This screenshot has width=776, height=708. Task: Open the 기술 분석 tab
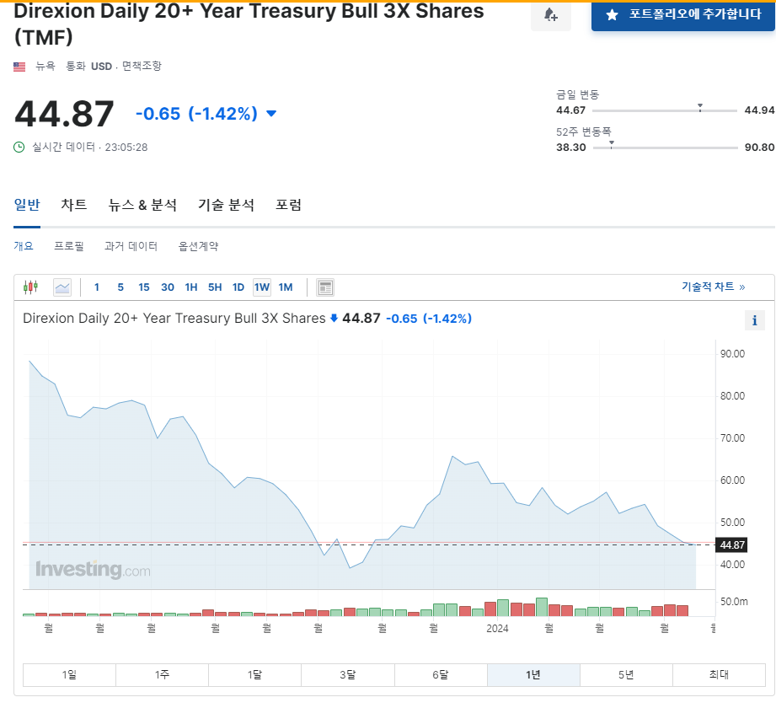click(x=226, y=205)
